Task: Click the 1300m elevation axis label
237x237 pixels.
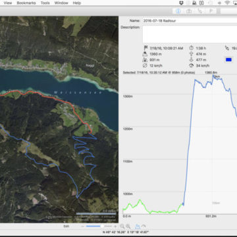Action: [x=128, y=96]
